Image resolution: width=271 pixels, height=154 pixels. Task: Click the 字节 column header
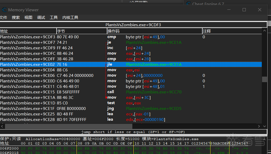tap(82, 31)
